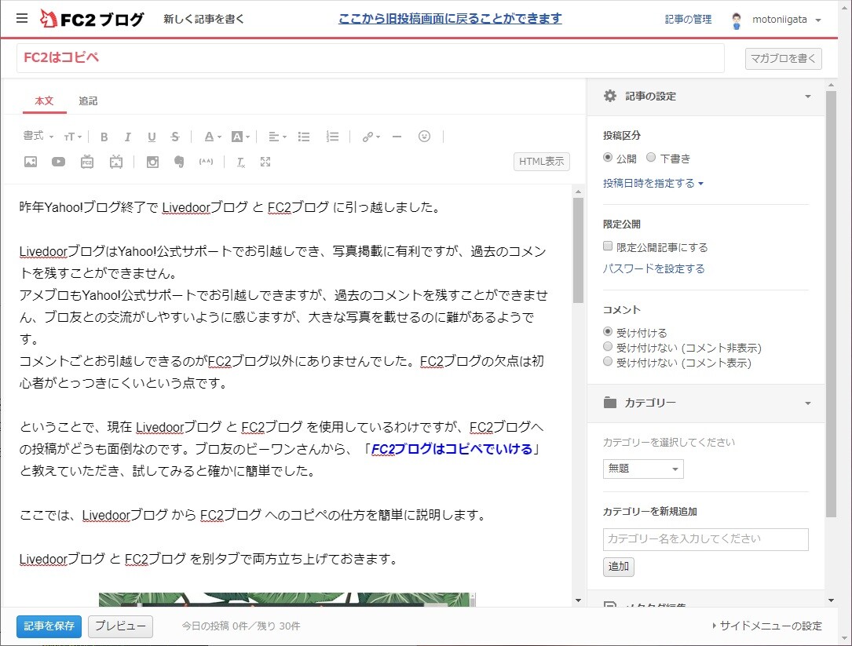Insert a Niconico video

pyautogui.click(x=115, y=162)
